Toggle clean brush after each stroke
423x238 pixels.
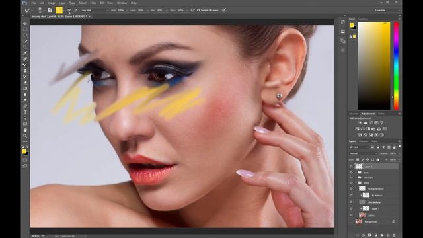click(x=76, y=11)
